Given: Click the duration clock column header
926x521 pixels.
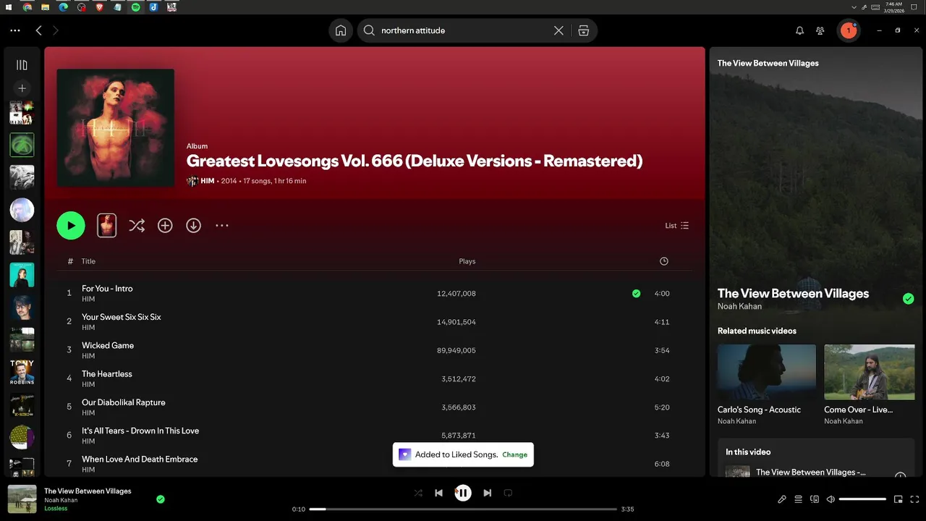Looking at the screenshot, I should click(664, 261).
